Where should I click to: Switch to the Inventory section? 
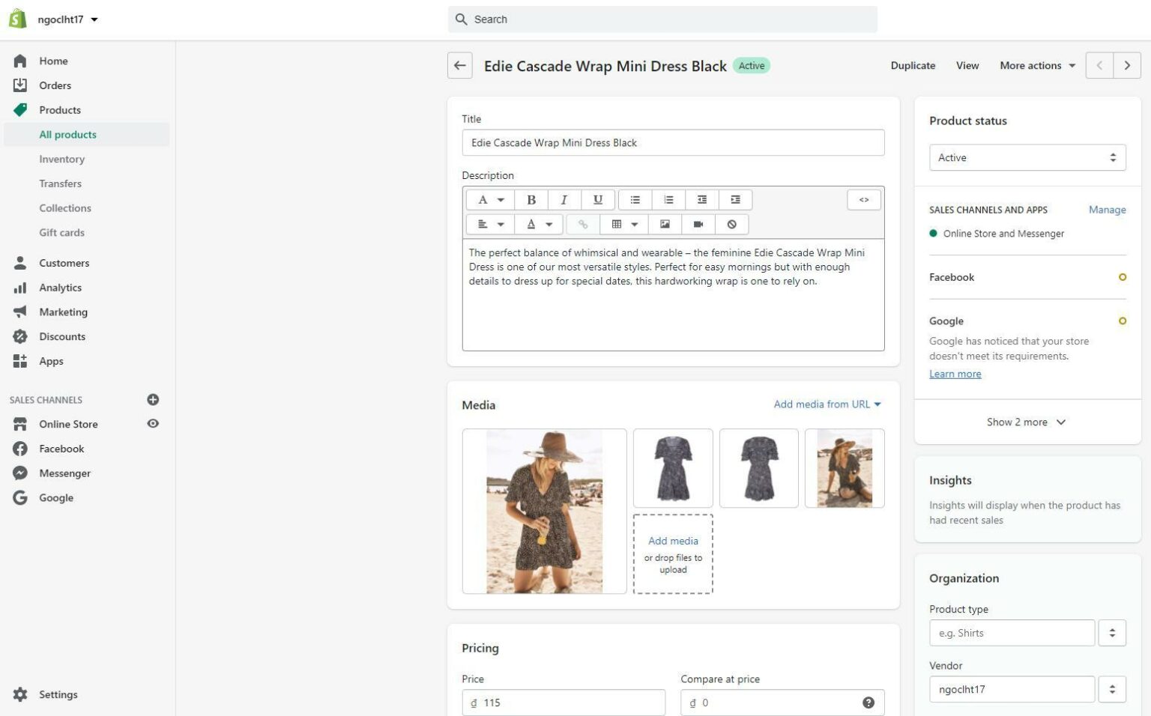click(x=62, y=159)
